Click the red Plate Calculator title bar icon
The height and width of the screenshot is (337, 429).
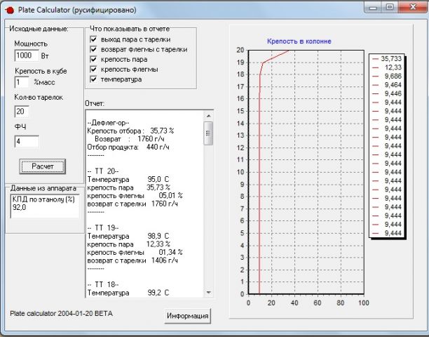[x=9, y=11]
